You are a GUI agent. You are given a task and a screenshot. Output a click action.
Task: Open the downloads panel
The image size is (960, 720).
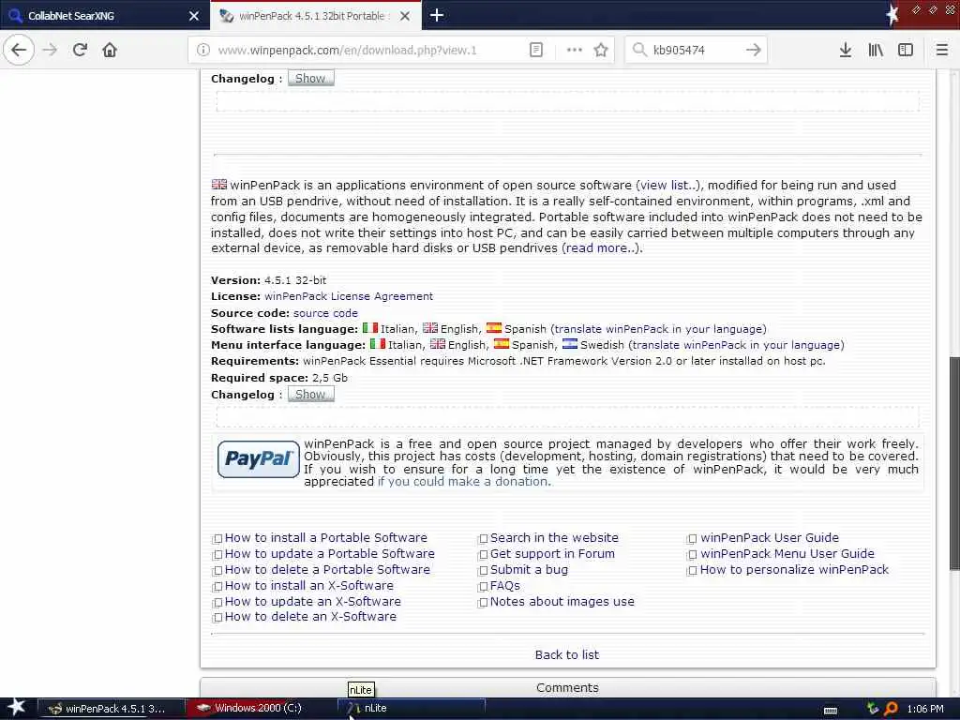pos(846,51)
